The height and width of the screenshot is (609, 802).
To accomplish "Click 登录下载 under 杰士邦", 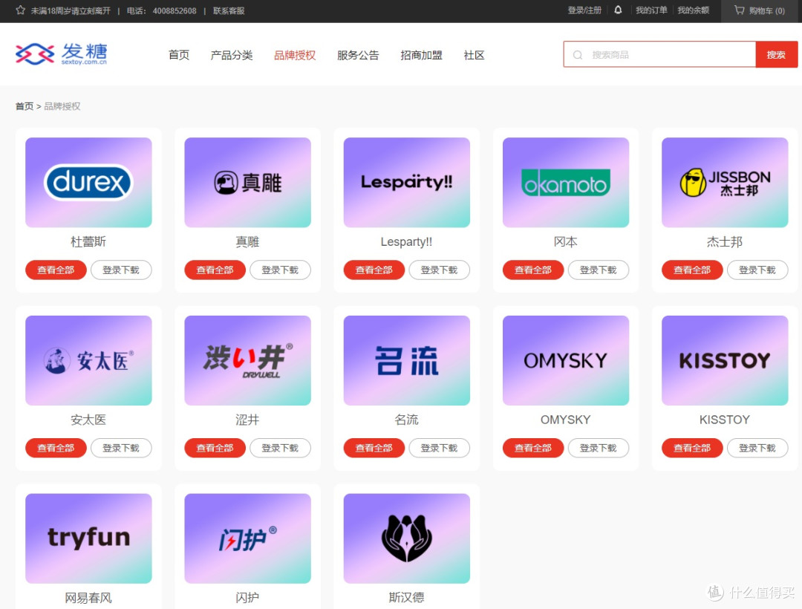I will [757, 270].
